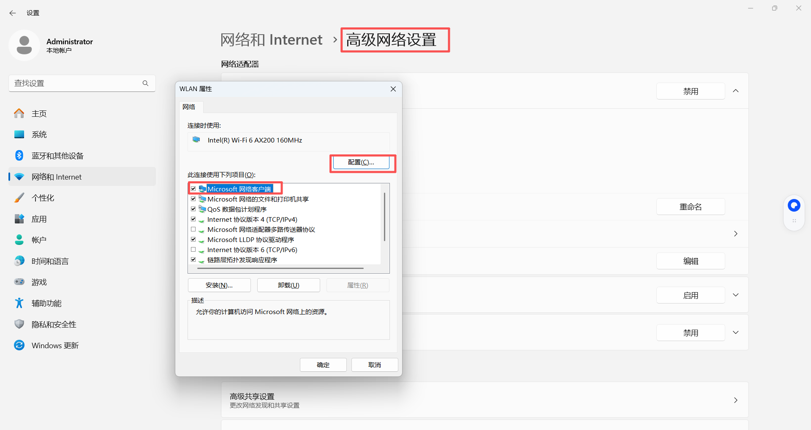811x430 pixels.
Task: Close the WLAN 属性 dialog
Action: [x=393, y=89]
